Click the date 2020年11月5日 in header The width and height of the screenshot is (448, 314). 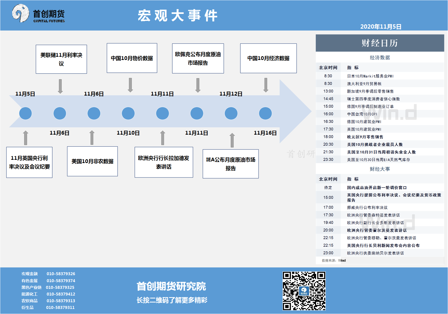tap(381, 27)
